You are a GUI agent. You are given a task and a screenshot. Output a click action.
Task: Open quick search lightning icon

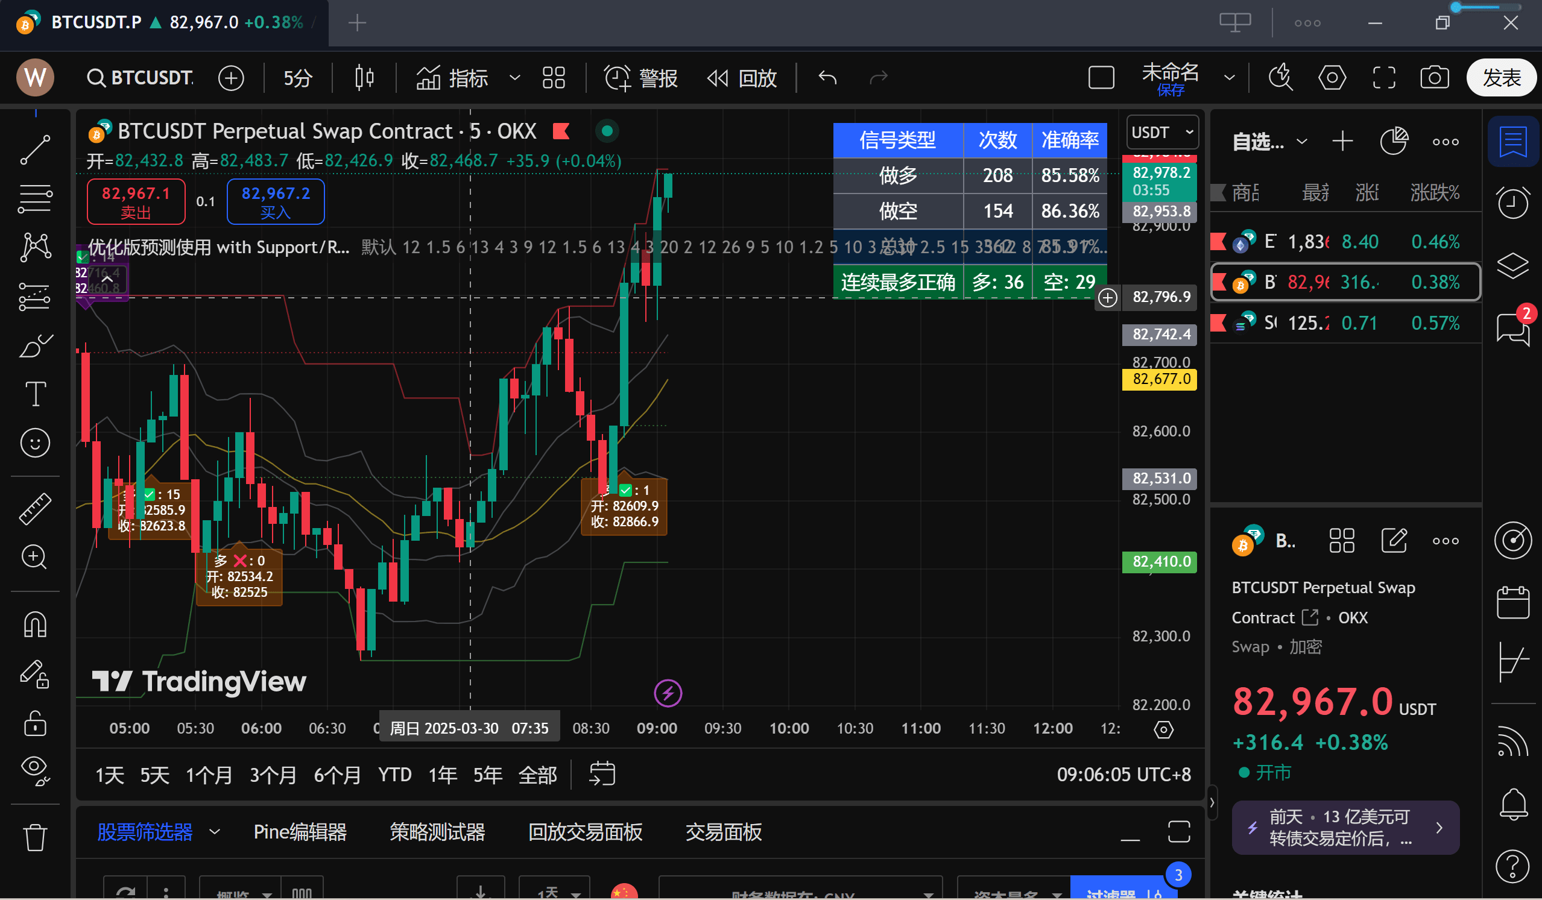click(1280, 78)
